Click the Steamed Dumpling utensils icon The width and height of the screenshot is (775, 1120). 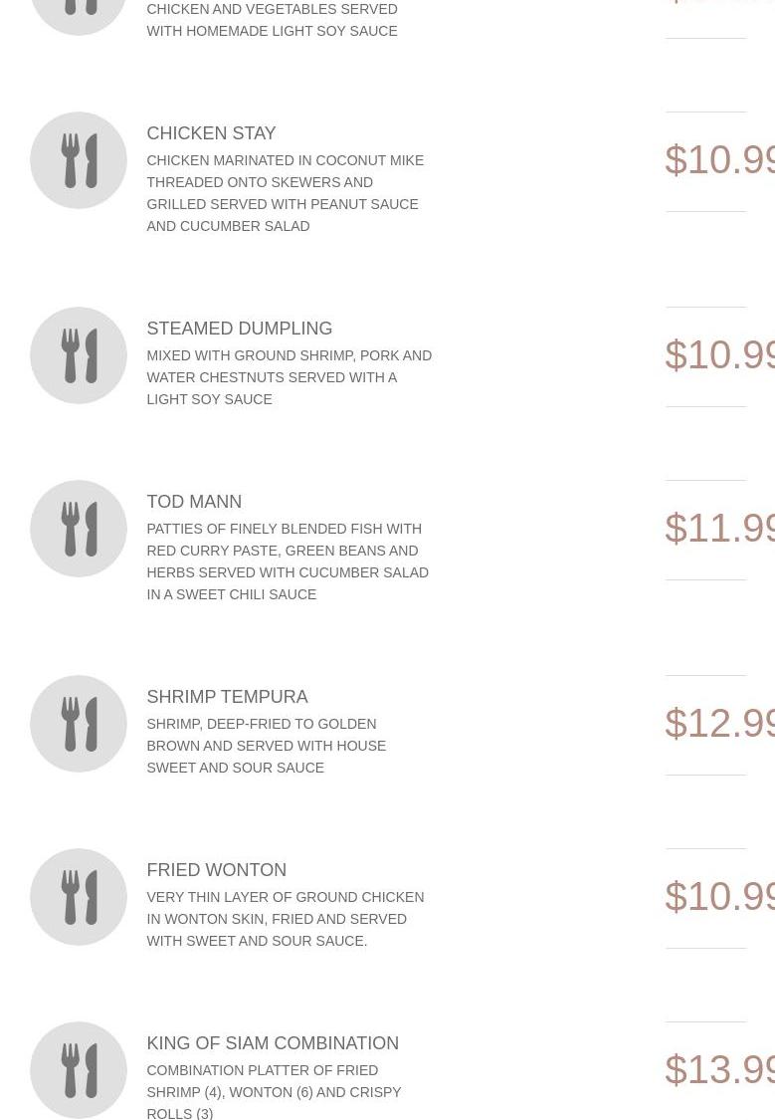79,355
